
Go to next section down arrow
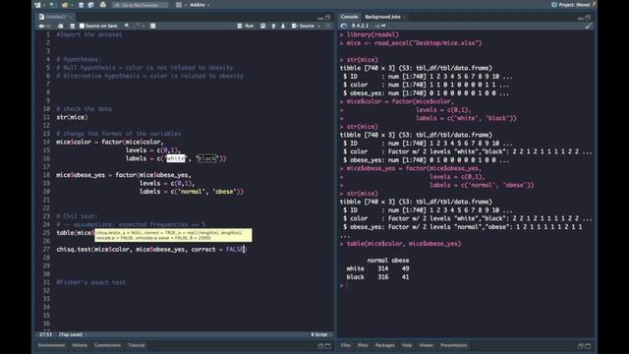(283, 26)
